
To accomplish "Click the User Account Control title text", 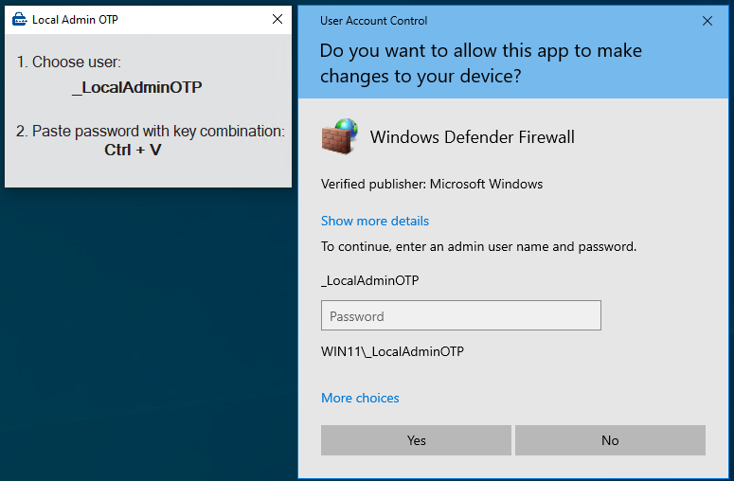I will (373, 21).
